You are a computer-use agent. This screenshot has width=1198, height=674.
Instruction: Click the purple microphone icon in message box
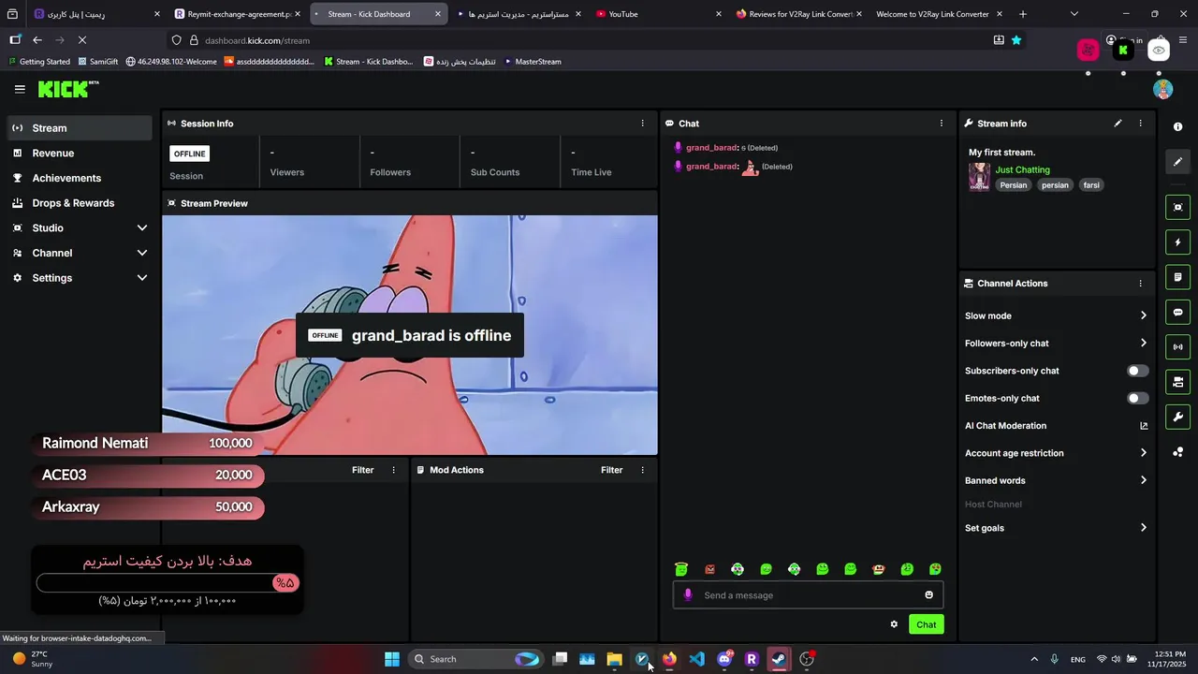(688, 595)
